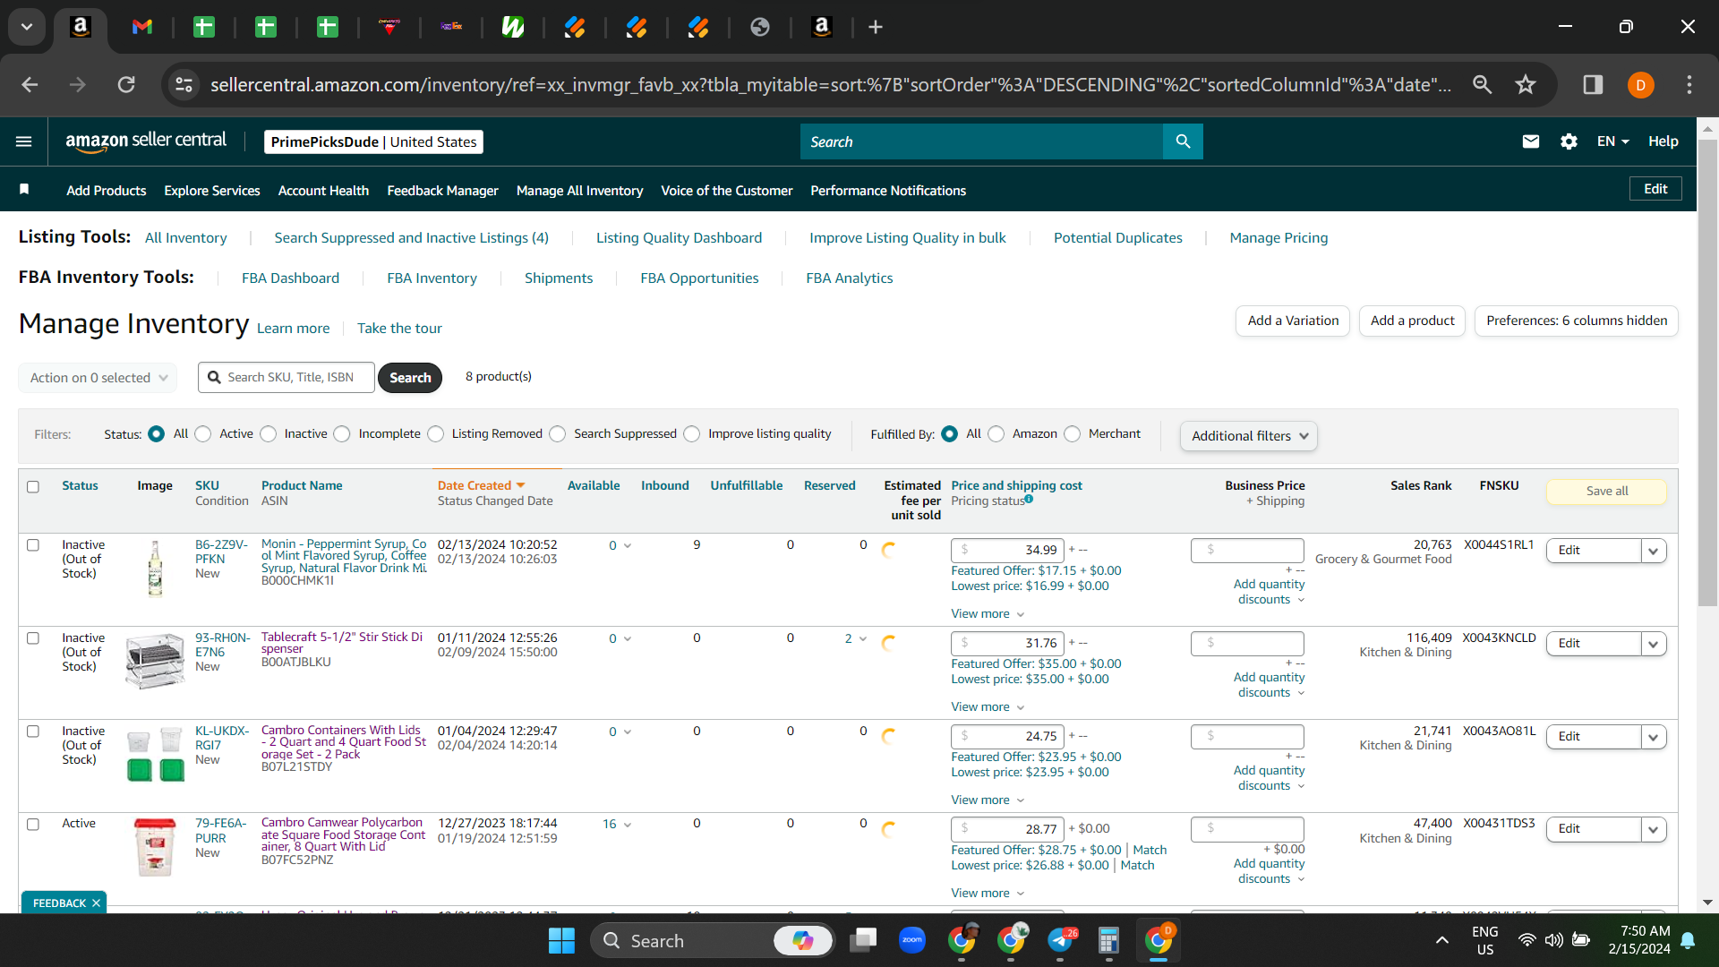Select Fulfilled By Merchant radio button

click(1073, 433)
